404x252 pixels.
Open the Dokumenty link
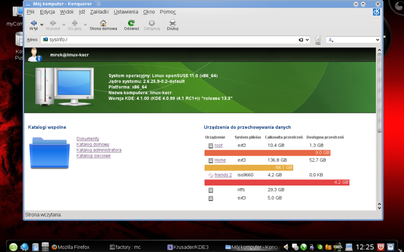88,139
